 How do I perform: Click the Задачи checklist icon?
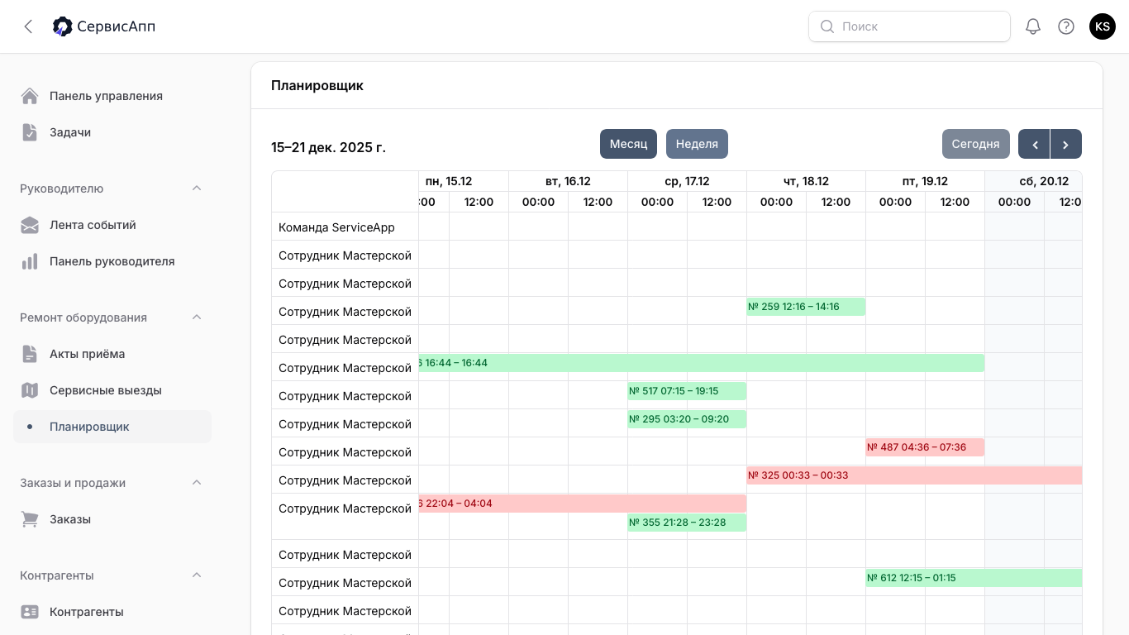(x=30, y=132)
